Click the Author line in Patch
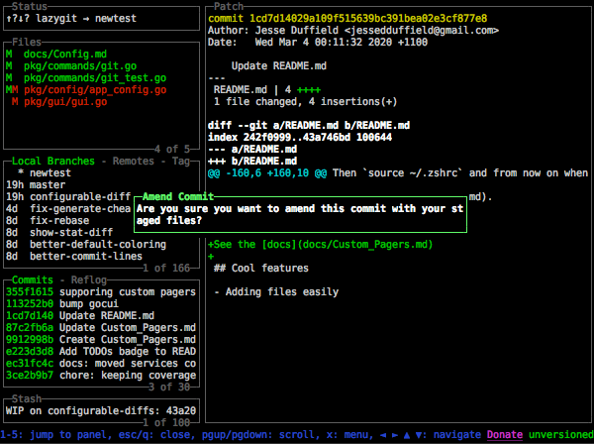Viewport: 594px width, 444px height. (353, 31)
